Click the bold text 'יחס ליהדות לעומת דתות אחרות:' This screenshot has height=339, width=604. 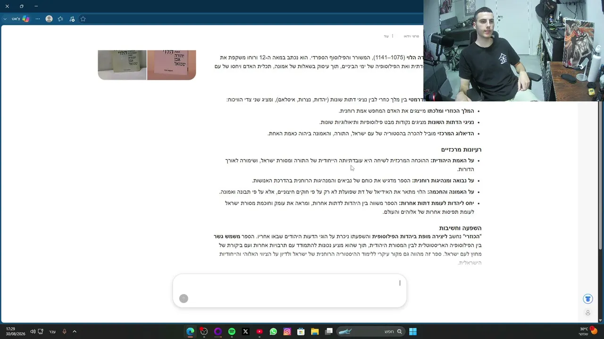coord(436,203)
